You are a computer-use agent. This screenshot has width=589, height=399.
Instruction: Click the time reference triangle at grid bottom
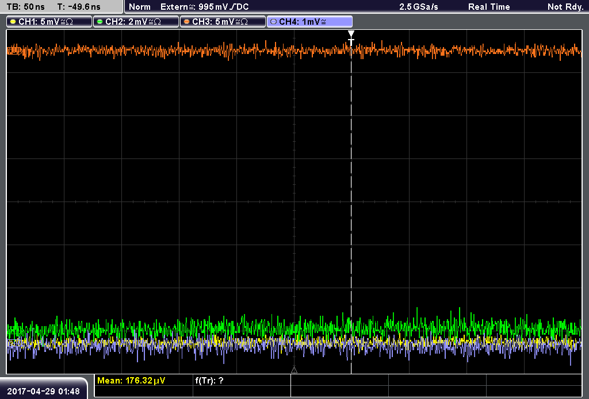pyautogui.click(x=294, y=370)
